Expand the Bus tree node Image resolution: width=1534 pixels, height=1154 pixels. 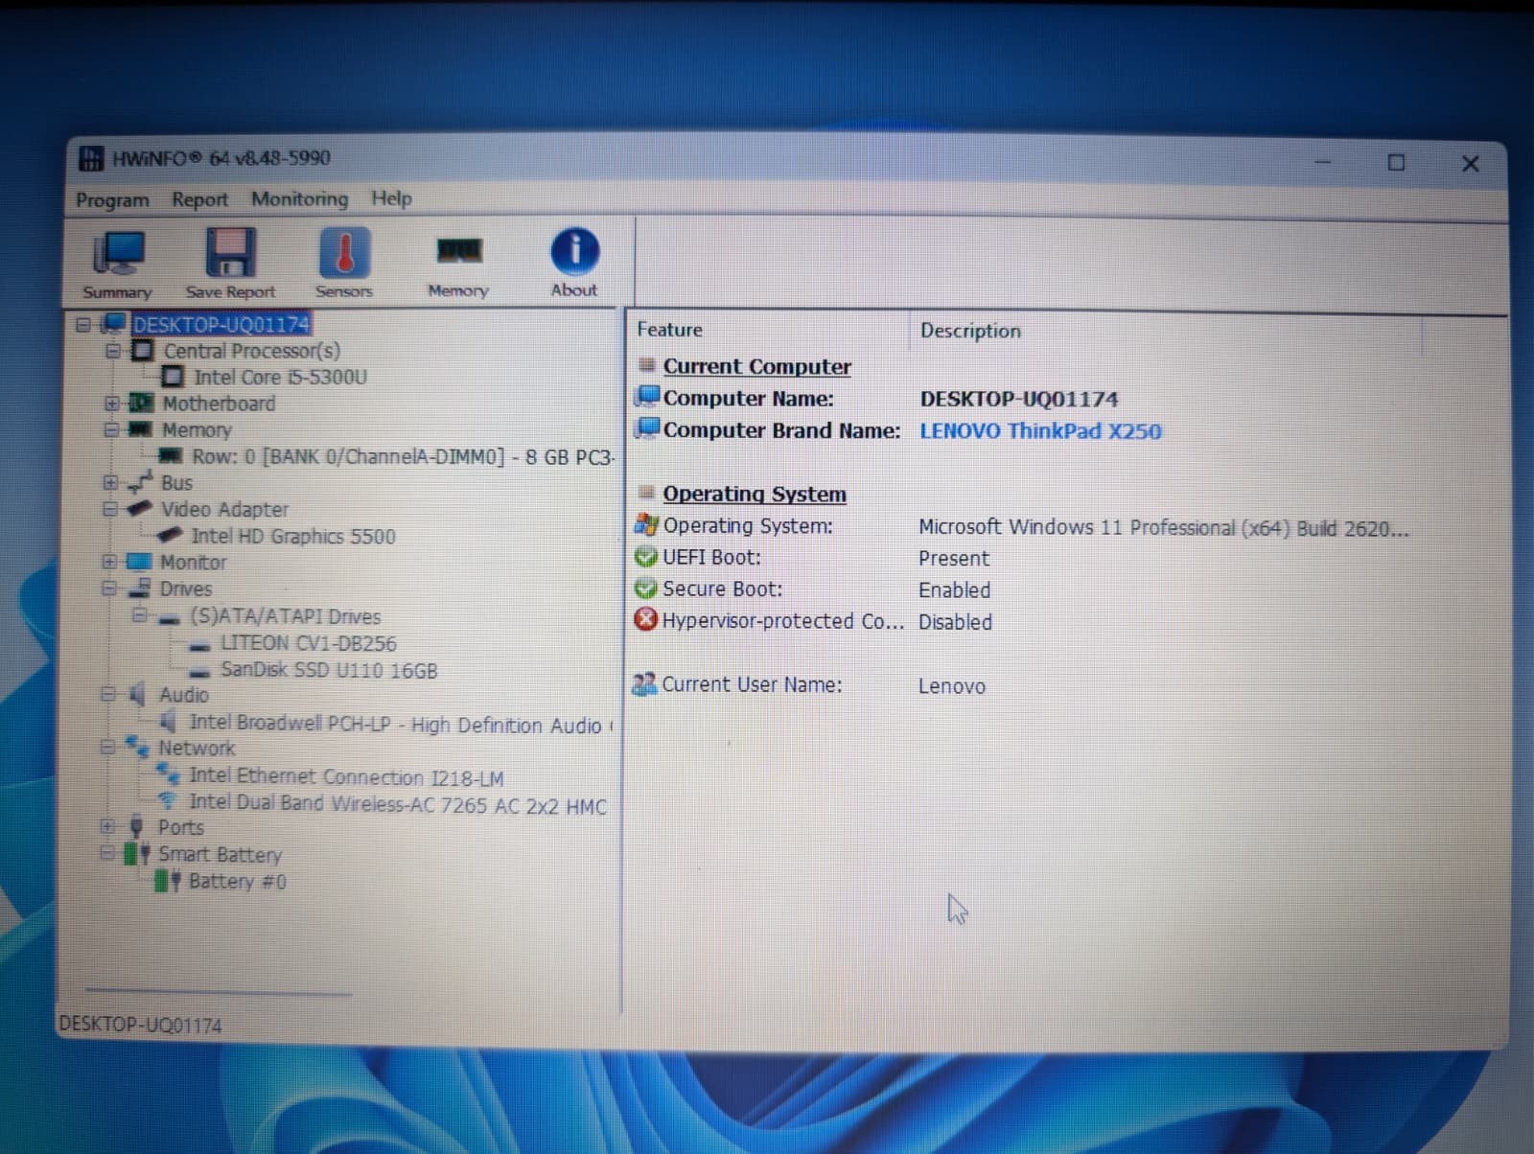[x=110, y=482]
